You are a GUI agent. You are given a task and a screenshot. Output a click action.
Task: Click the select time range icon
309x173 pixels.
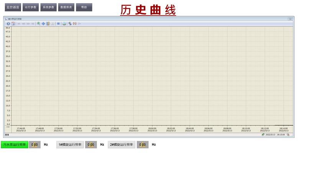[48, 24]
